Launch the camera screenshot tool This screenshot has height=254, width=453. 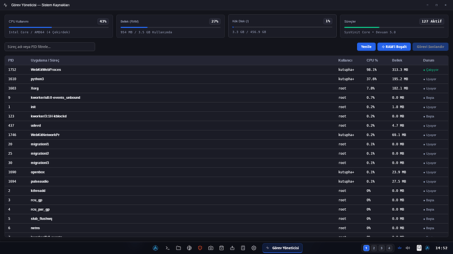tap(211, 248)
